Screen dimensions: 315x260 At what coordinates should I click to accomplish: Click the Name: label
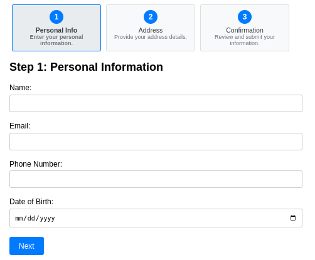click(x=21, y=88)
